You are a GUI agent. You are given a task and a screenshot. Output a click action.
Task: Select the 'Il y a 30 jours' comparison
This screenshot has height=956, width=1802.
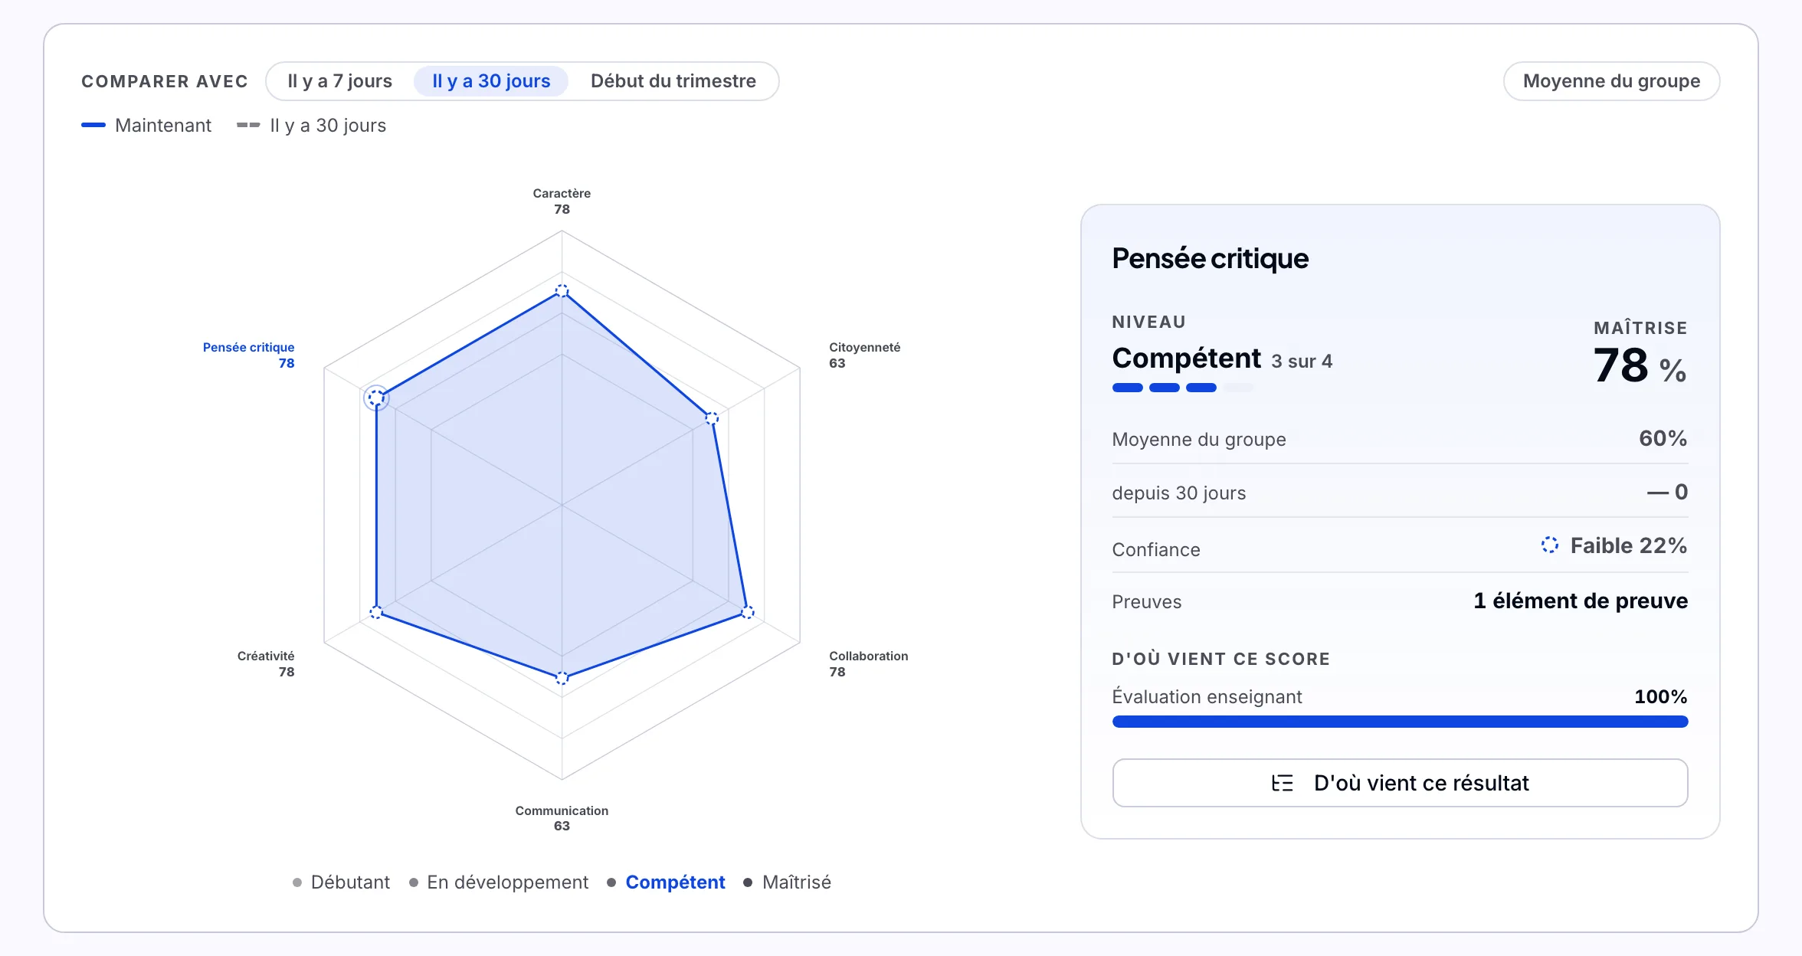(491, 81)
